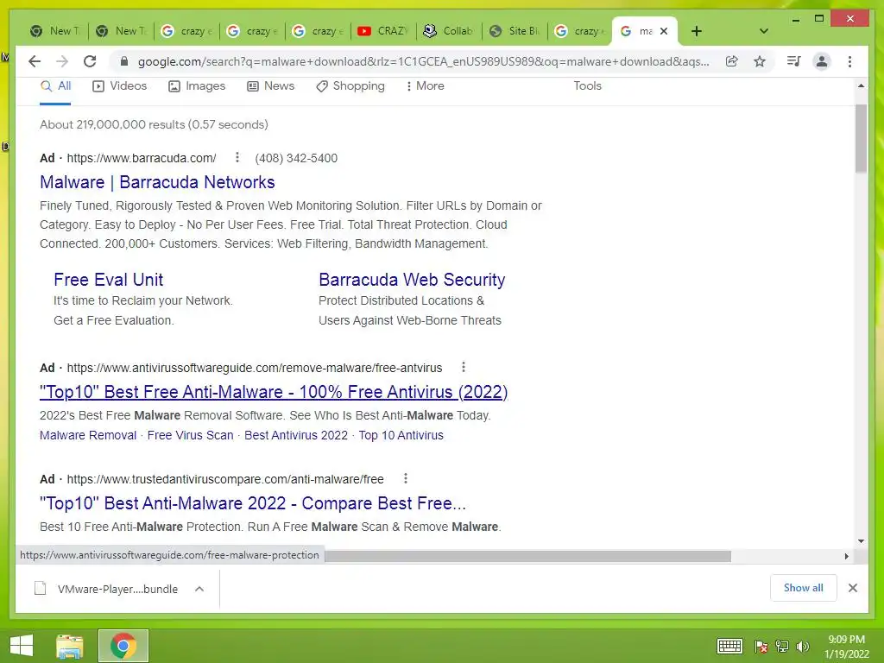Close the active malware search tab

point(664,31)
